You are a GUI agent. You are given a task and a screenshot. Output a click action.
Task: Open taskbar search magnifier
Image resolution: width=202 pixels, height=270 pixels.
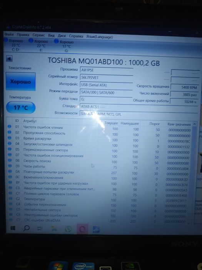coord(26,228)
